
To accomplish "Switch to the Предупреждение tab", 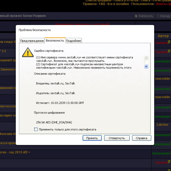I will (x=32, y=41).
